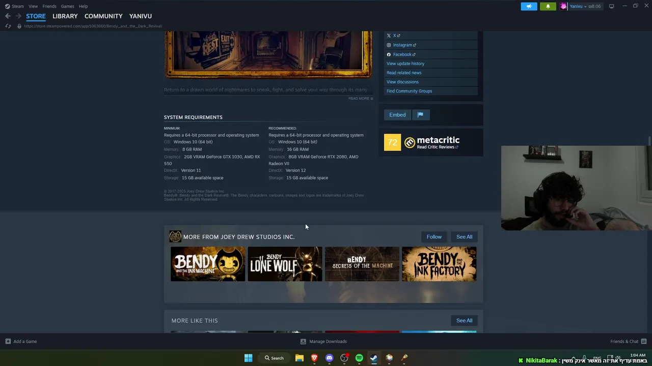Viewport: 652px width, 366px height.
Task: Click the Manage Downloads label
Action: tap(328, 342)
